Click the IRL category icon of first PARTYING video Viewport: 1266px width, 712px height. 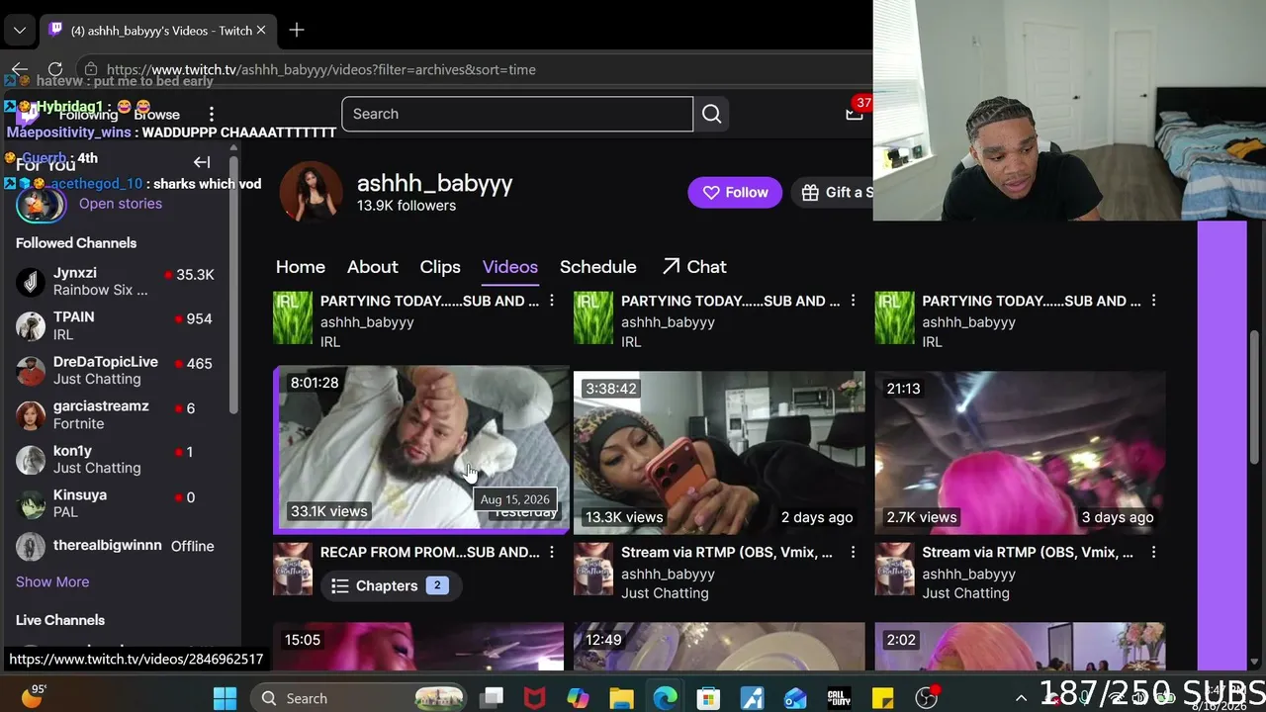pos(293,317)
